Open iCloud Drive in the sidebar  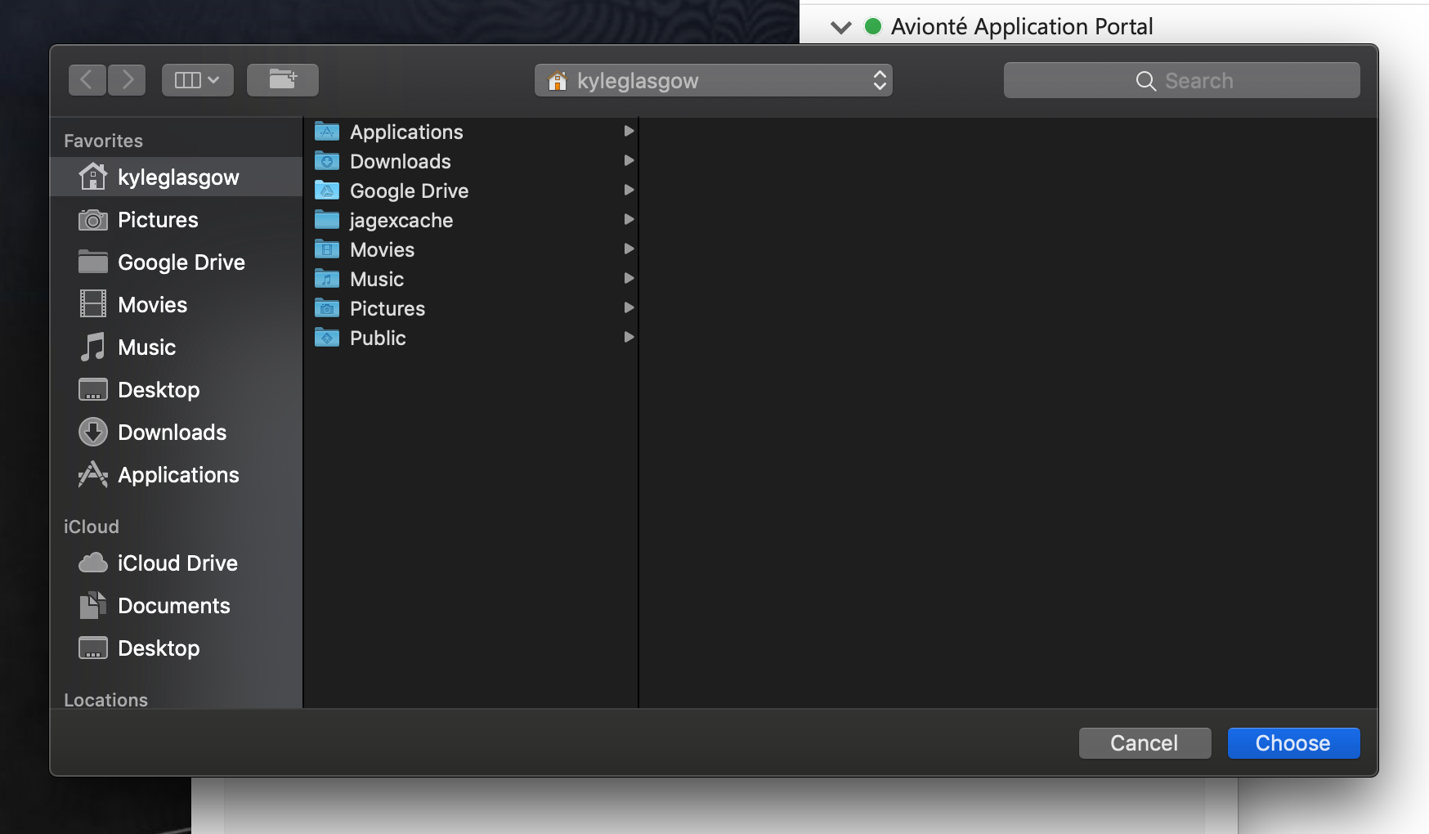click(x=177, y=563)
